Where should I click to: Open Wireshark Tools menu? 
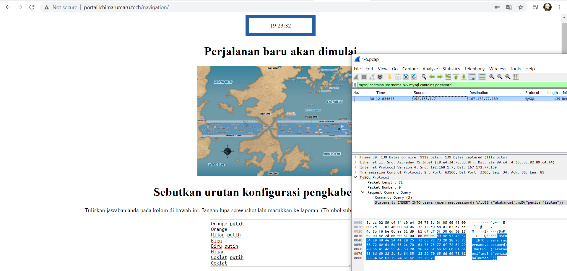click(x=515, y=69)
